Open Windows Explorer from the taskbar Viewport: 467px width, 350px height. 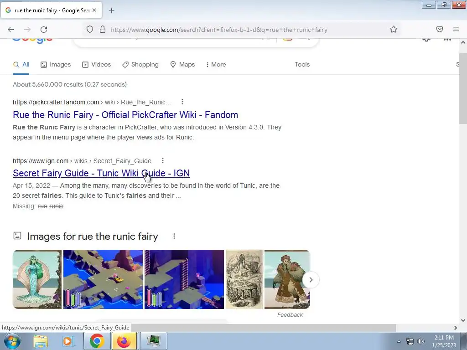[41, 341]
